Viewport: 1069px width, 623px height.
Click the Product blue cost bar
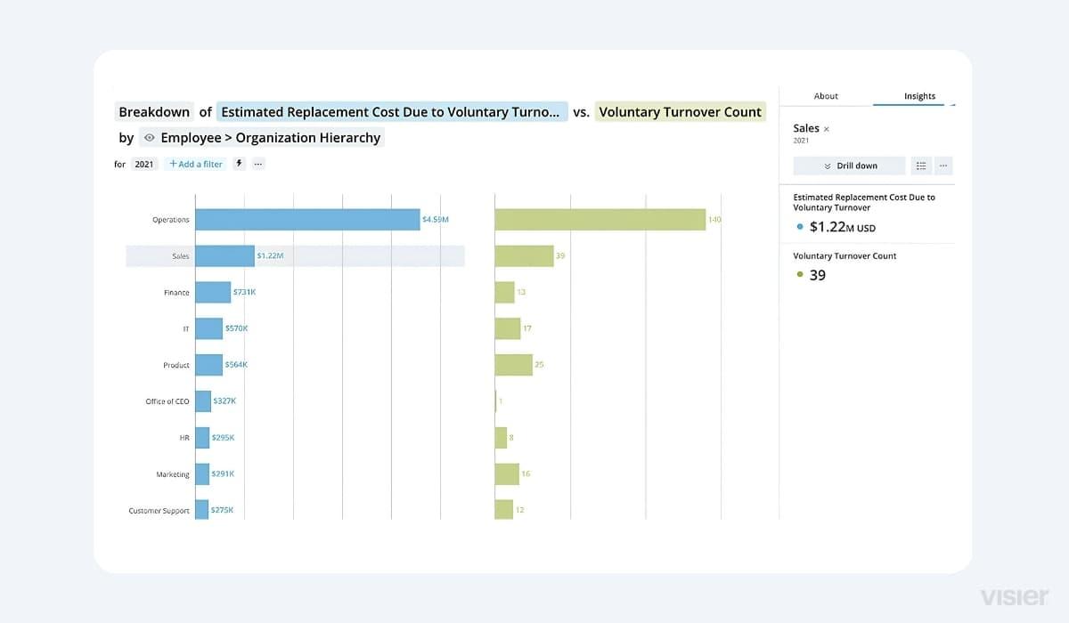tap(208, 365)
